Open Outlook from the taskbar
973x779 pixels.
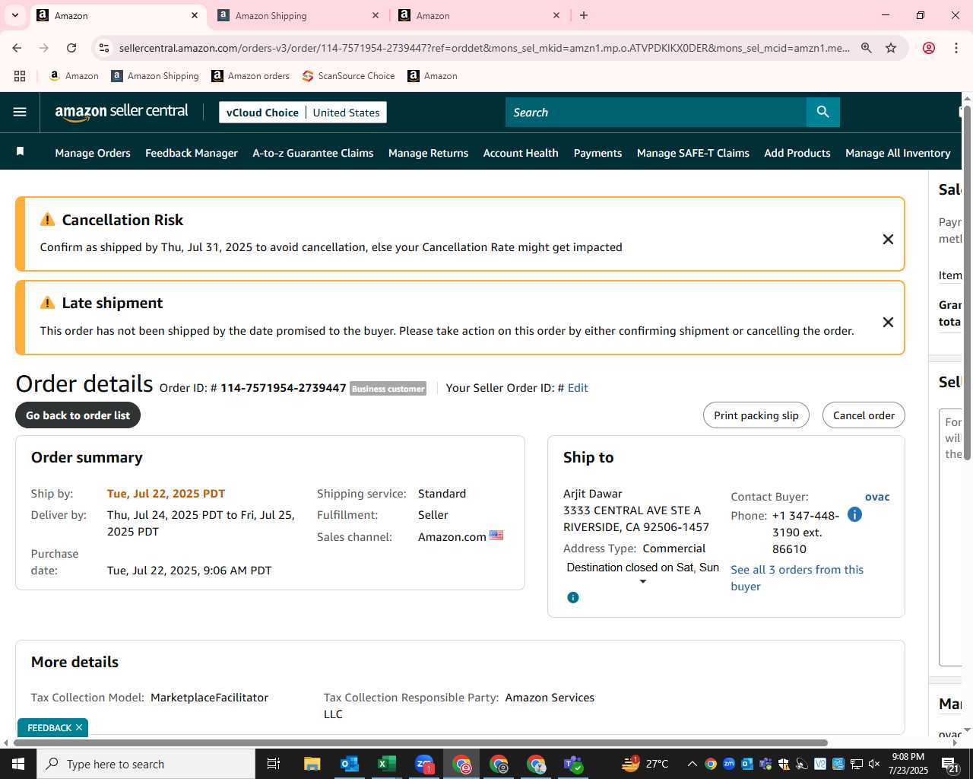tap(349, 764)
